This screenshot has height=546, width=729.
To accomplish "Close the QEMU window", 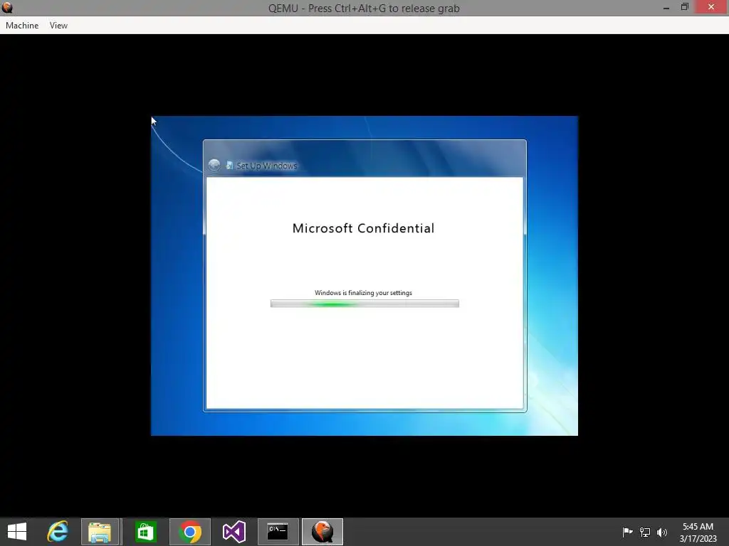I will tap(711, 7).
